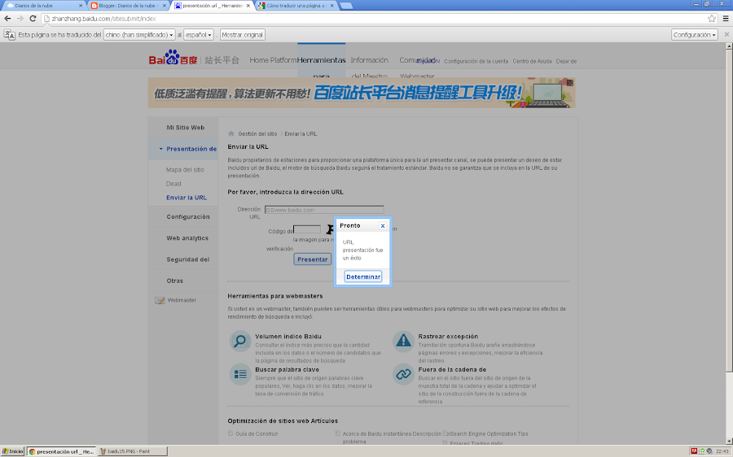Open the Rastrear excepción heading link

click(x=448, y=337)
